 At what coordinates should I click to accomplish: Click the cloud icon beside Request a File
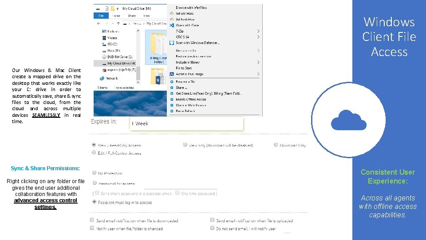(x=172, y=82)
